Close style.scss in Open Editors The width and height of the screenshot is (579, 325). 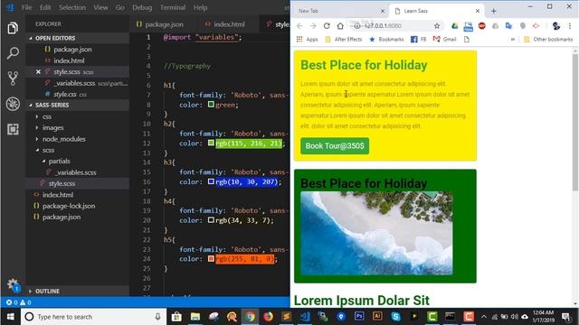tap(38, 72)
